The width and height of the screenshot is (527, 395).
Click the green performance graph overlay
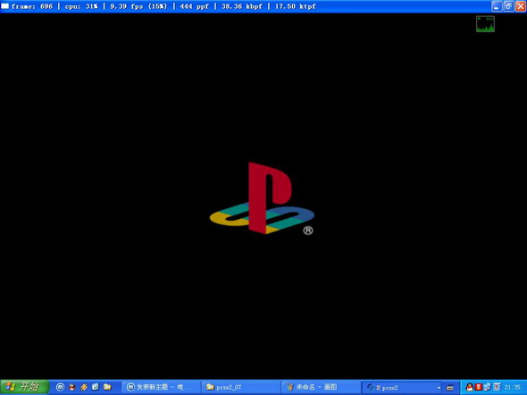(485, 24)
